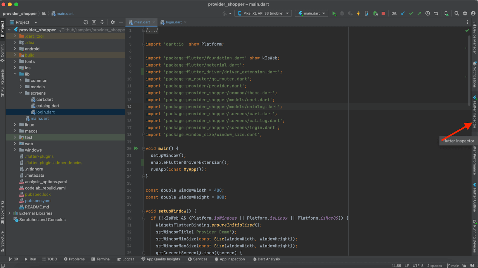Screen dimensions: 478x268
Task: Hide the Project panel with minus icon
Action: click(121, 22)
